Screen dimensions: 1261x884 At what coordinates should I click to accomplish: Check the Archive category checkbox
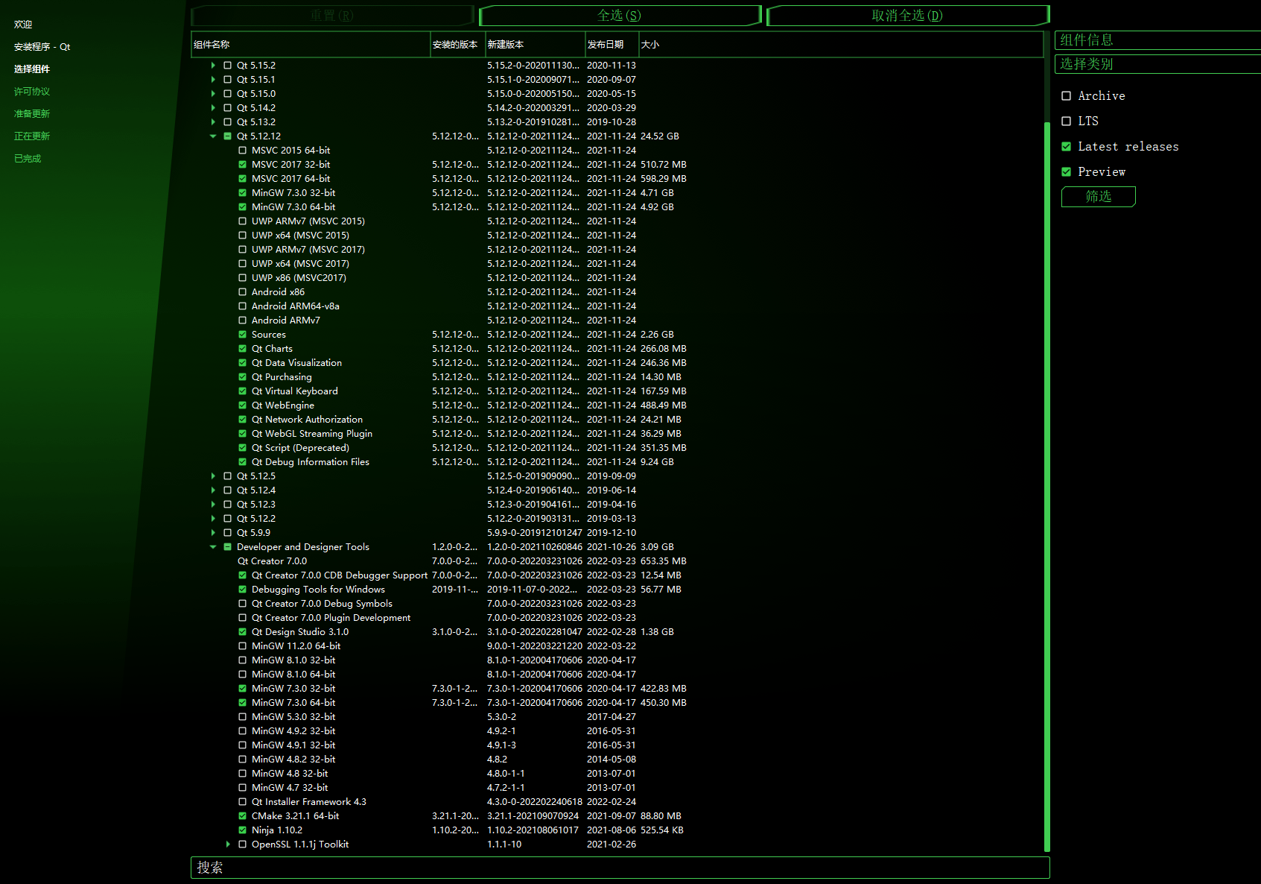pyautogui.click(x=1066, y=96)
